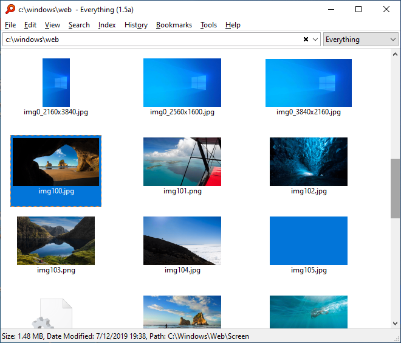Image resolution: width=401 pixels, height=343 pixels.
Task: Open the Bookmarks menu
Action: click(174, 25)
